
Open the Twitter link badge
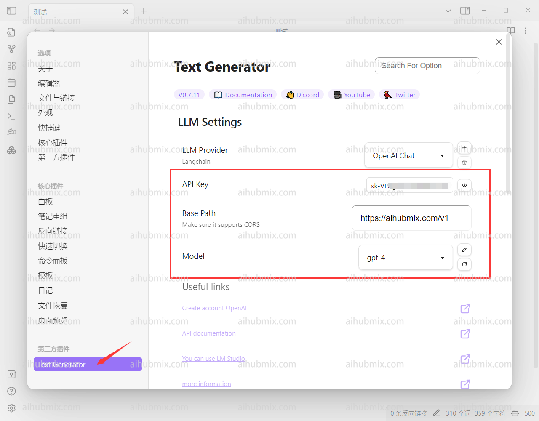coord(399,95)
